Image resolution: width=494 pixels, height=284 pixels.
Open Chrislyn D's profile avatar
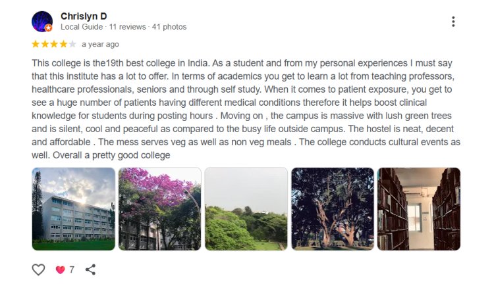point(41,21)
